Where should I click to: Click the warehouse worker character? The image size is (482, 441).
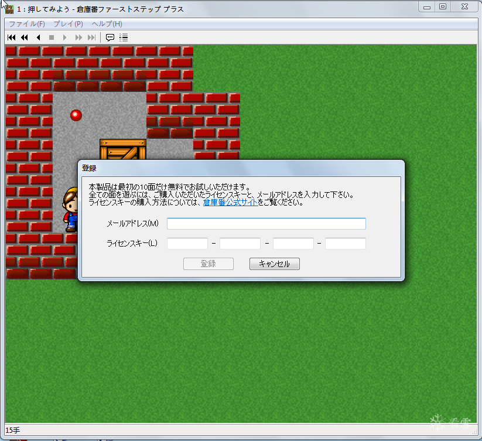click(x=70, y=209)
